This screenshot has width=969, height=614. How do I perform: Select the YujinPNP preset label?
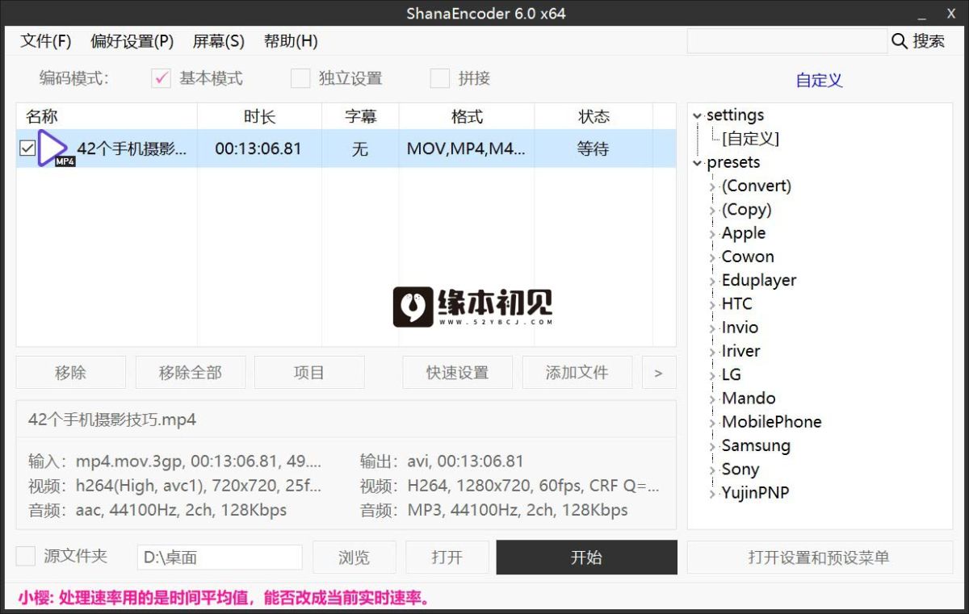(x=755, y=493)
